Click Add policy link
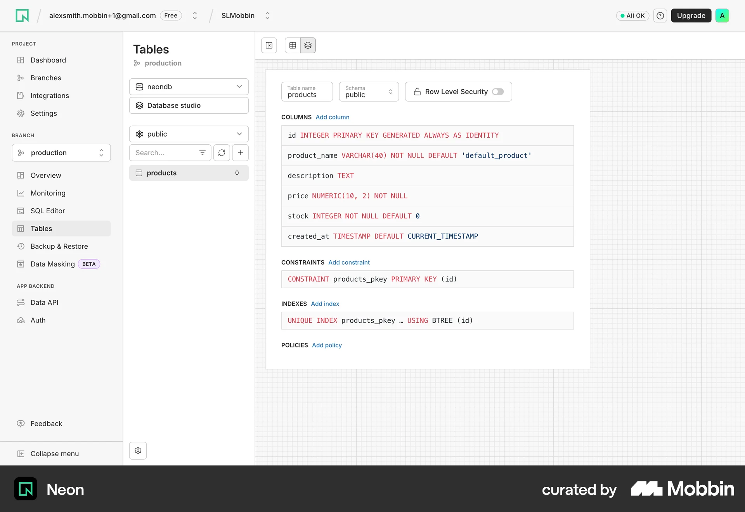745x512 pixels. [327, 345]
